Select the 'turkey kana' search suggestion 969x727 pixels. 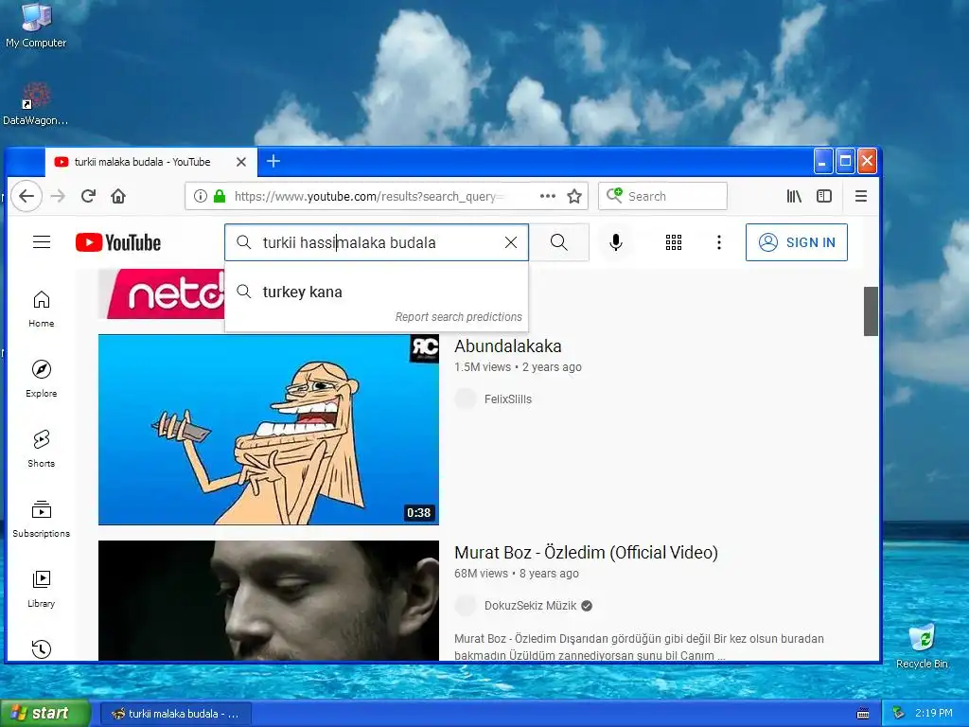377,292
